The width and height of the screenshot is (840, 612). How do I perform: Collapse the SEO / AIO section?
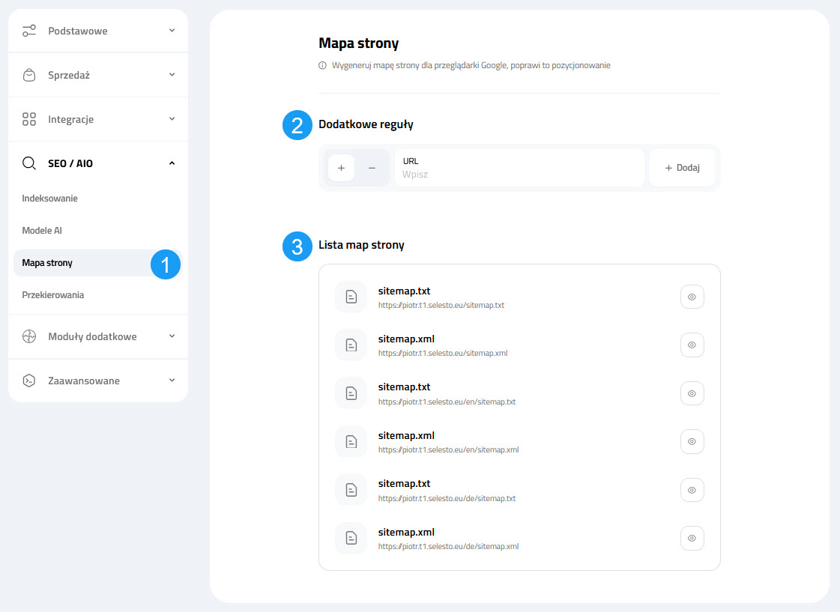coord(172,163)
